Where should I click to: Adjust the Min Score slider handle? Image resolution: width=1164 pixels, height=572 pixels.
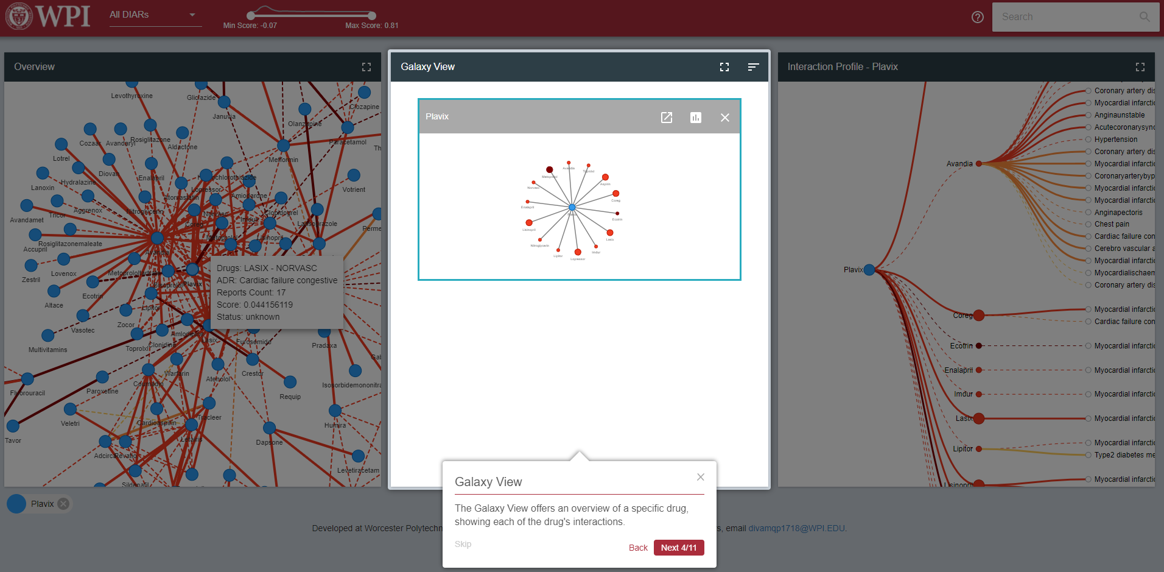(251, 15)
